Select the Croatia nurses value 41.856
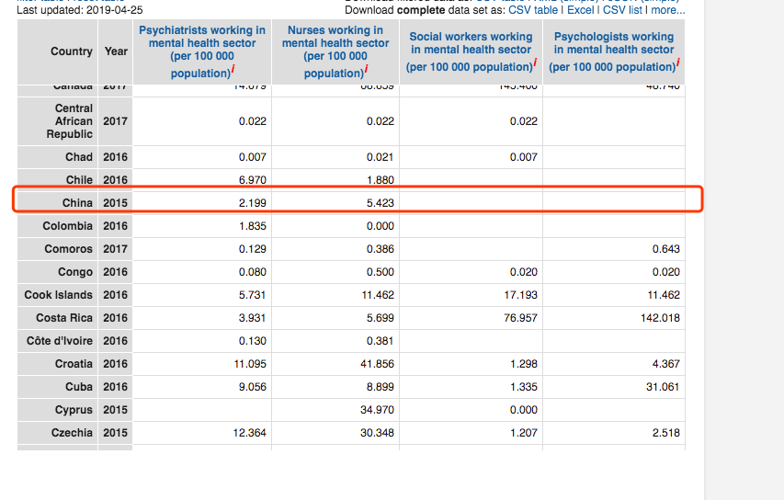The width and height of the screenshot is (784, 500). click(378, 364)
